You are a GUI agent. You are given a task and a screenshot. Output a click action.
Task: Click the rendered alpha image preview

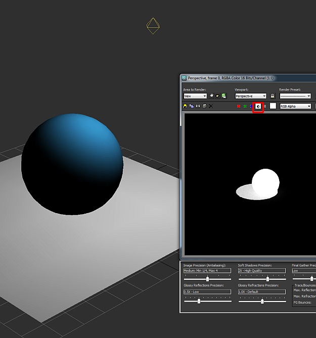pos(250,184)
